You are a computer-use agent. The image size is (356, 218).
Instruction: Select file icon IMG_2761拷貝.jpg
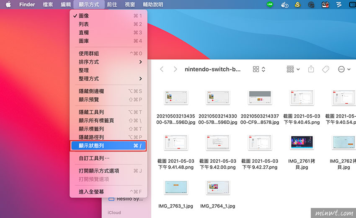[302, 142]
